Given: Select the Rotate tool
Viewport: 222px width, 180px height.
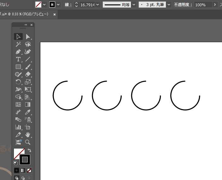Looking at the screenshot, I should (x=18, y=82).
